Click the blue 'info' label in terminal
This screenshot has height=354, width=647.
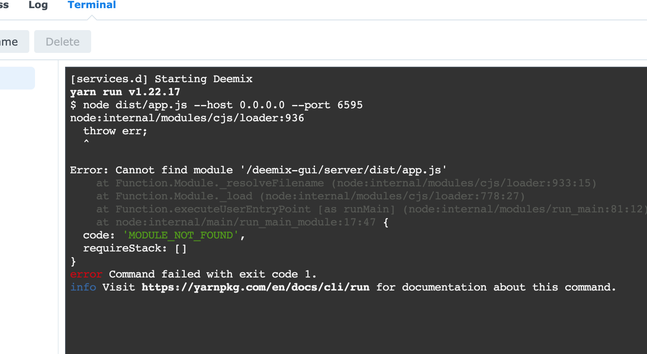pyautogui.click(x=83, y=287)
